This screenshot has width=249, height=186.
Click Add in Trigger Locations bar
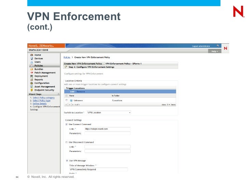pyautogui.click(x=72, y=92)
